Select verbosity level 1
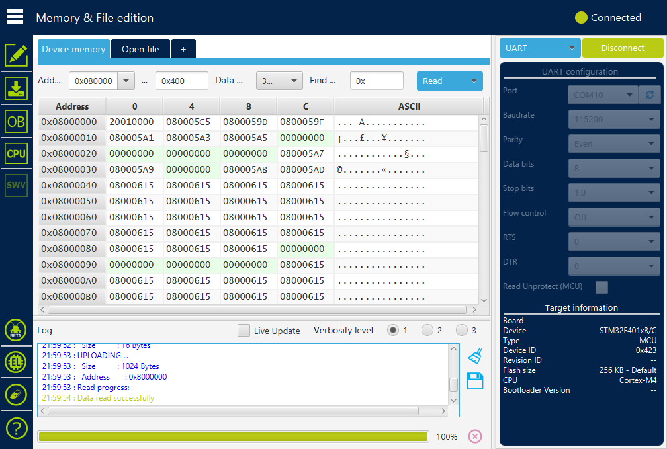The width and height of the screenshot is (667, 449). click(393, 330)
